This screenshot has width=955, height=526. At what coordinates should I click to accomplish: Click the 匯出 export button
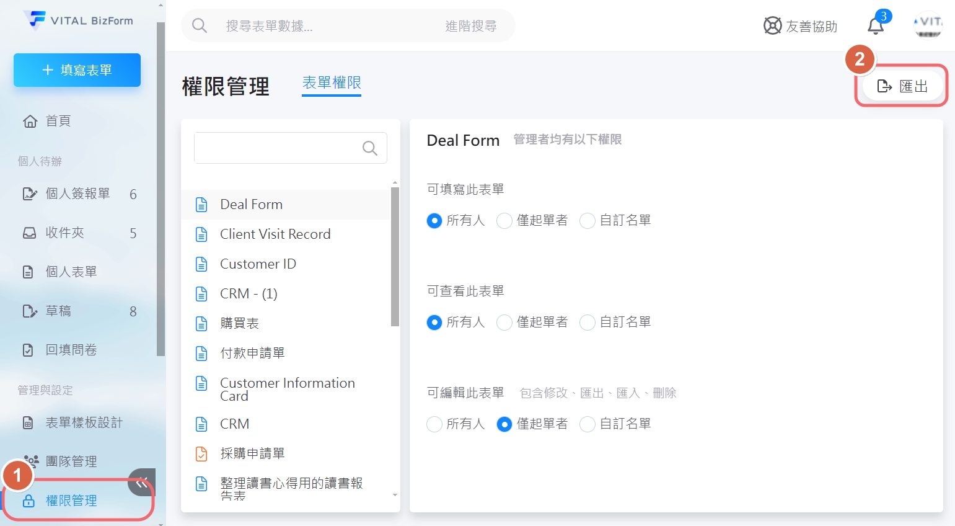point(902,86)
